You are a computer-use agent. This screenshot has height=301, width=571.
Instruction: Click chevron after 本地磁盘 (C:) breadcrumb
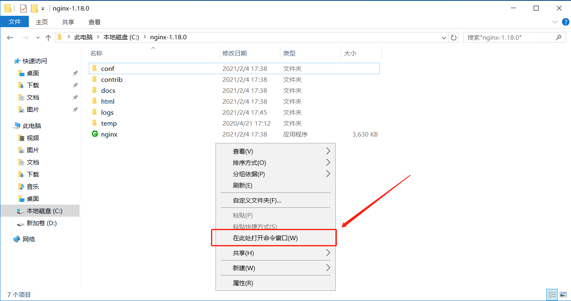[144, 37]
